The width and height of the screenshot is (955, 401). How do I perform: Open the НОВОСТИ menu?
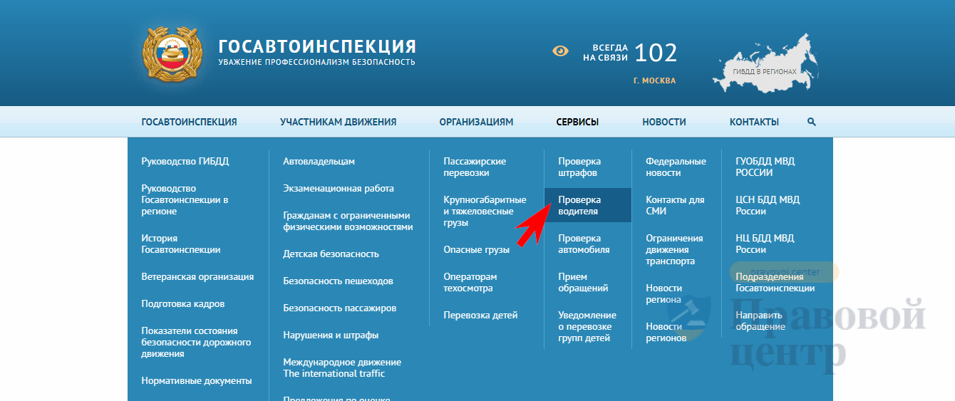click(x=664, y=122)
